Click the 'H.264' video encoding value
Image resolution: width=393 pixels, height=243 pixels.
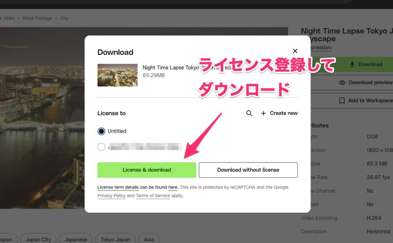point(374,218)
